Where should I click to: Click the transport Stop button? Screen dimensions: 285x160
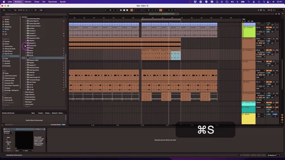coord(124,10)
